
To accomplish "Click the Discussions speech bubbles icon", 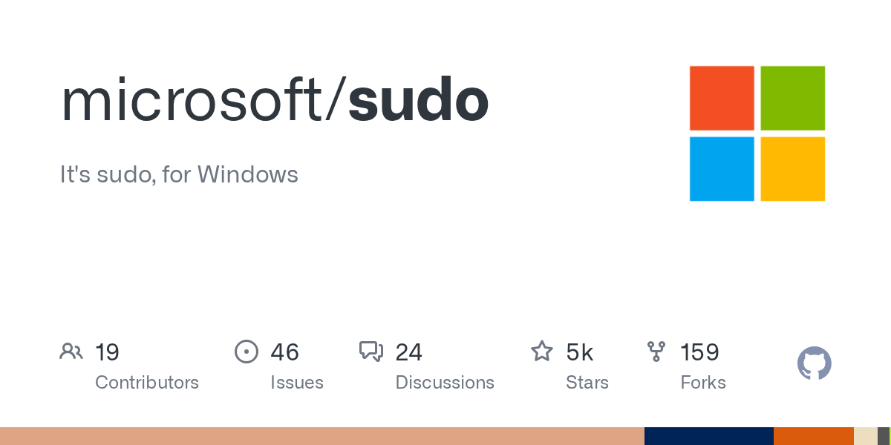I will (371, 352).
